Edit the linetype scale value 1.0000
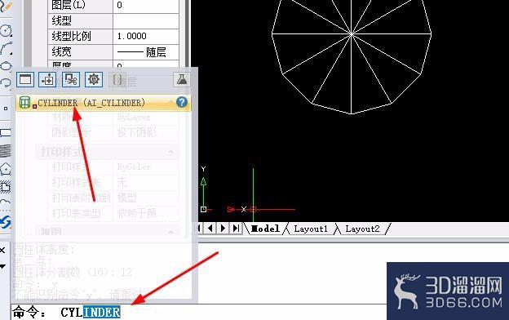Screen dimensions: 509x320 pos(146,36)
